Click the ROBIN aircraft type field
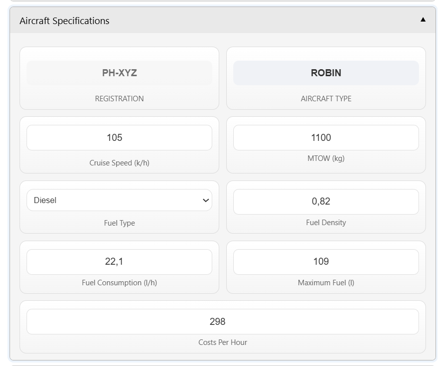Viewport: 439px width, 366px height. point(326,73)
